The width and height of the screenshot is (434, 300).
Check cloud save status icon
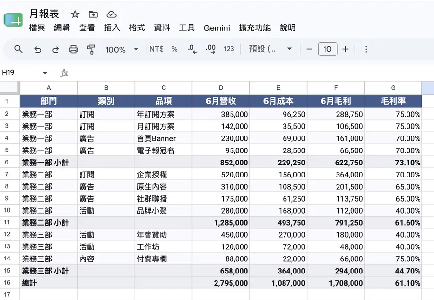111,14
